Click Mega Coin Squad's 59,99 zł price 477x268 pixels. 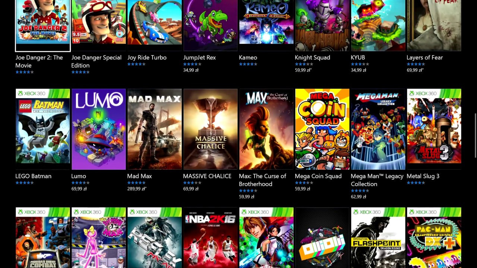pyautogui.click(x=303, y=189)
